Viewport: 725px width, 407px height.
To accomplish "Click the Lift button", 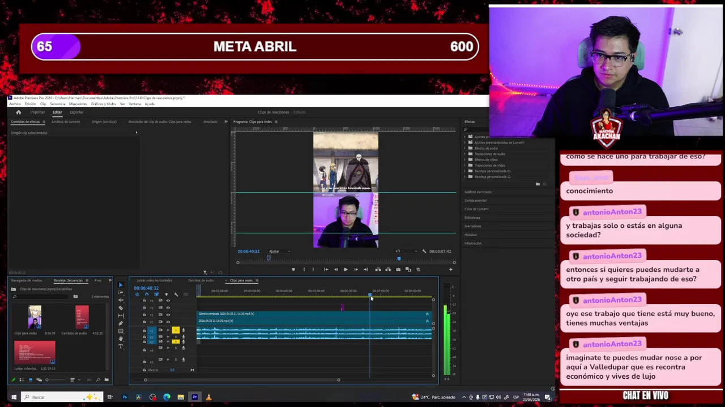I will coord(378,270).
